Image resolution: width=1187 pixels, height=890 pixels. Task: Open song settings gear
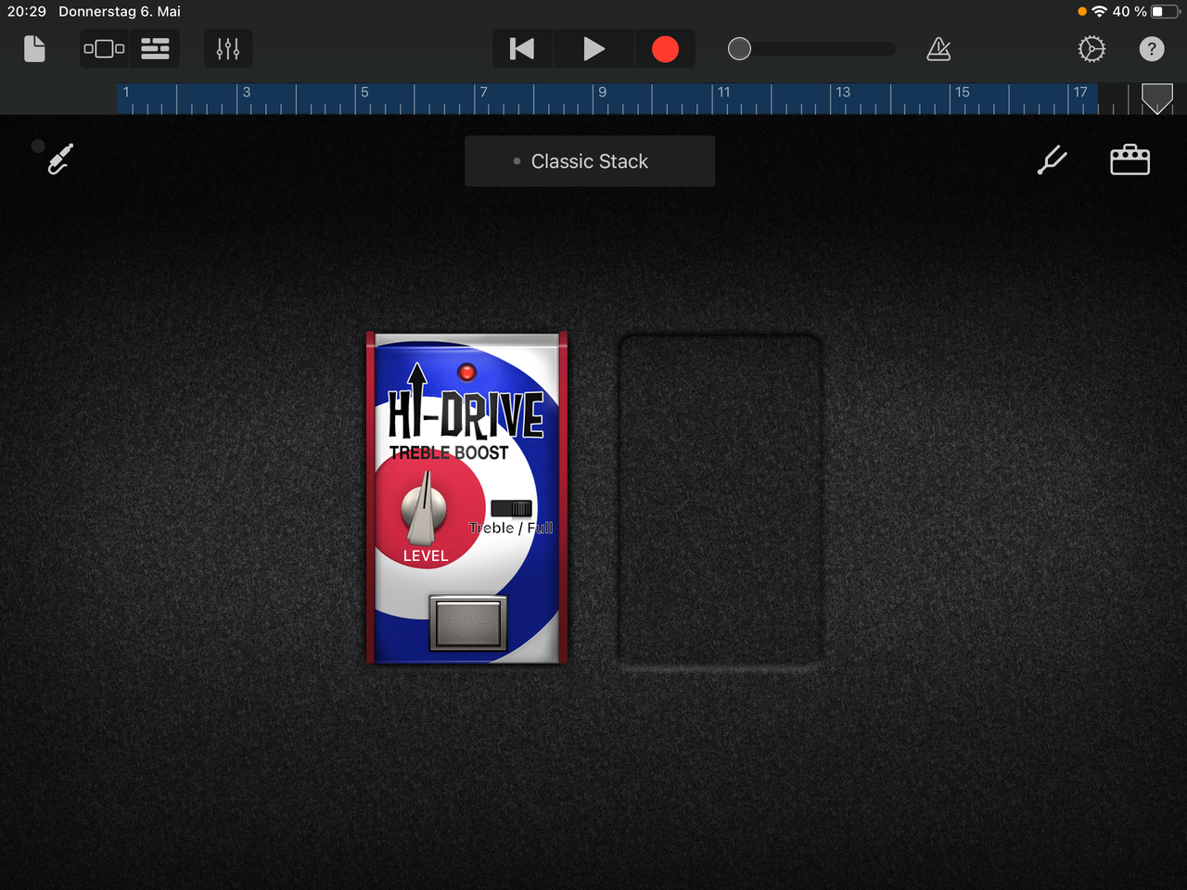[1091, 49]
